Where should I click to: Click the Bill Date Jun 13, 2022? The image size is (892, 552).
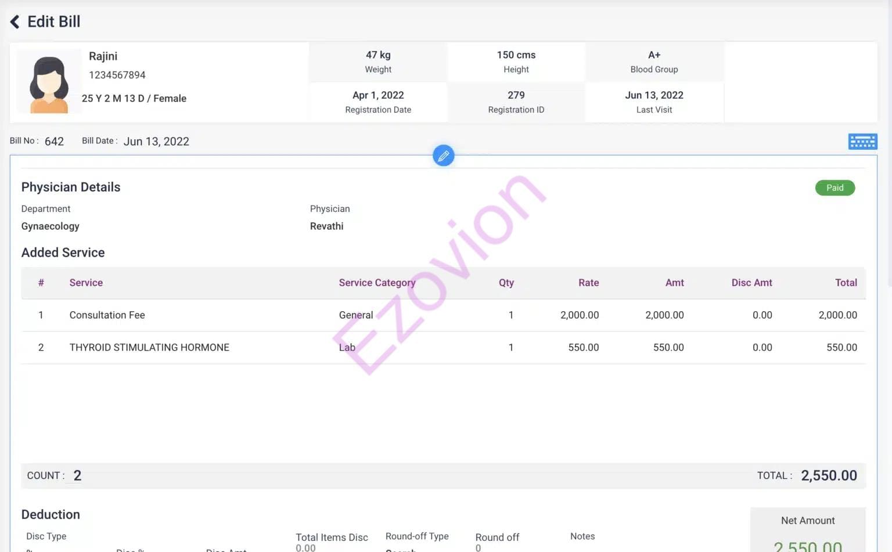[156, 142]
